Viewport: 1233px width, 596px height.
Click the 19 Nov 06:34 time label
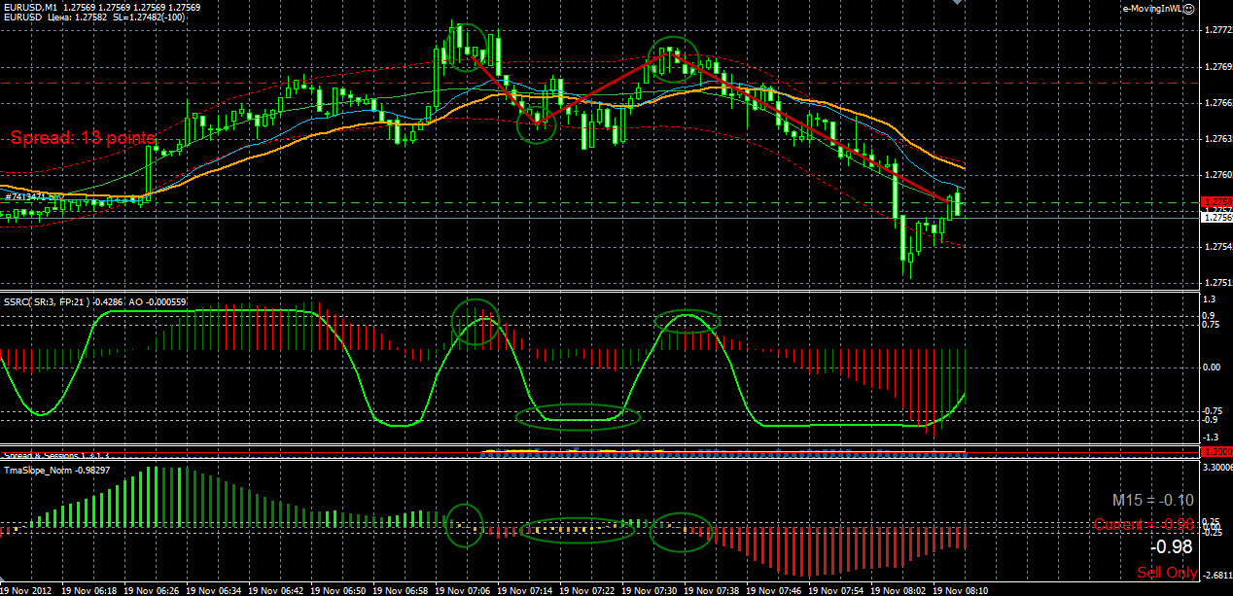(x=214, y=590)
